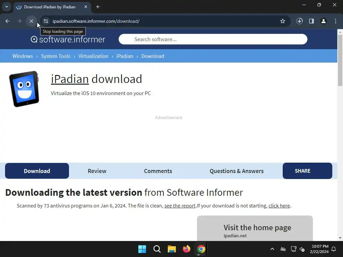
Task: Show hidden system tray icons
Action: [272, 249]
